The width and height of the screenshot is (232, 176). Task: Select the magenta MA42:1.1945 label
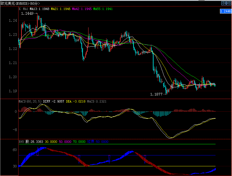tap(82, 9)
